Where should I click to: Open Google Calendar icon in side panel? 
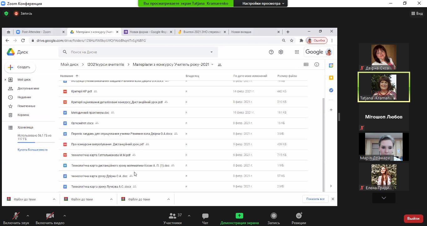(331, 65)
